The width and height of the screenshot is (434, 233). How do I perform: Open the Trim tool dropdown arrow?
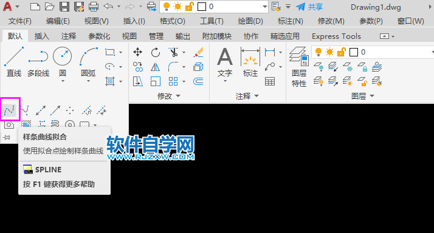(x=184, y=52)
